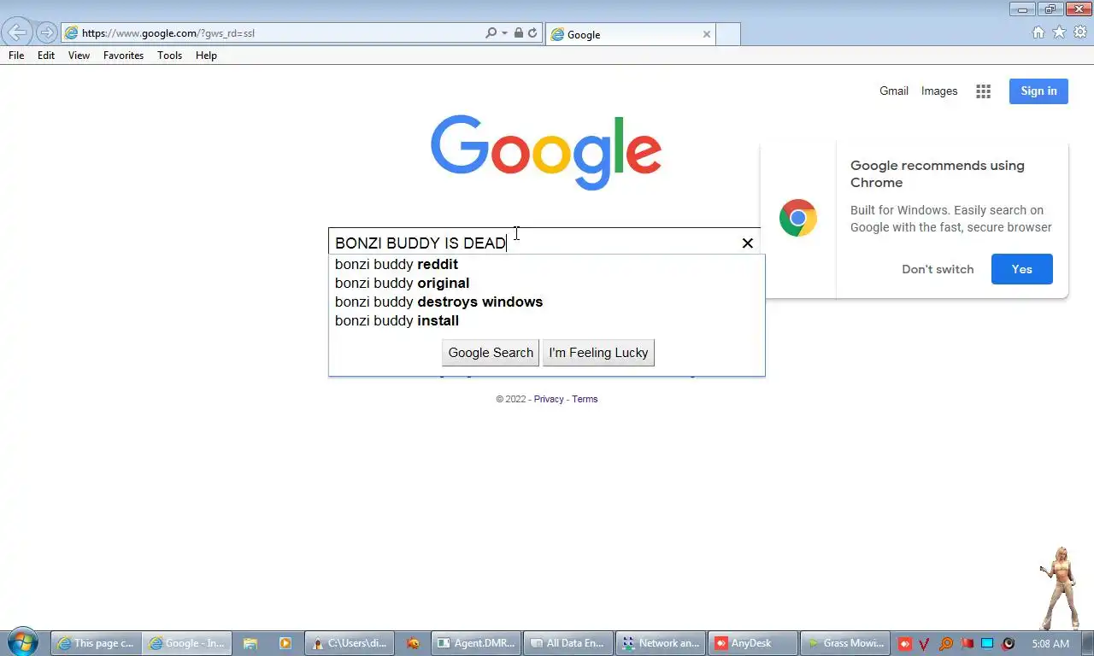Viewport: 1094px width, 656px height.
Task: Click the red V tray icon
Action: coord(924,643)
